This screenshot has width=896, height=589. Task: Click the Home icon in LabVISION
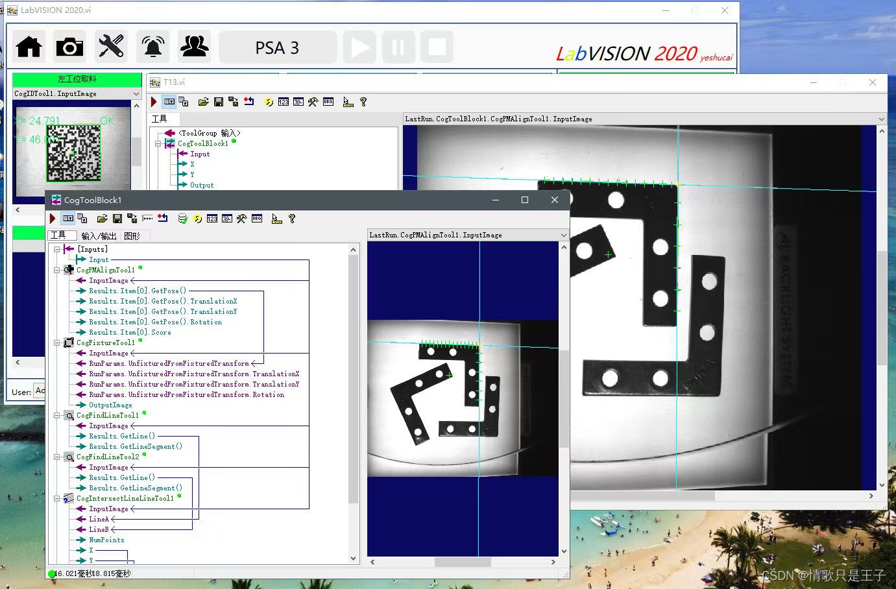29,46
